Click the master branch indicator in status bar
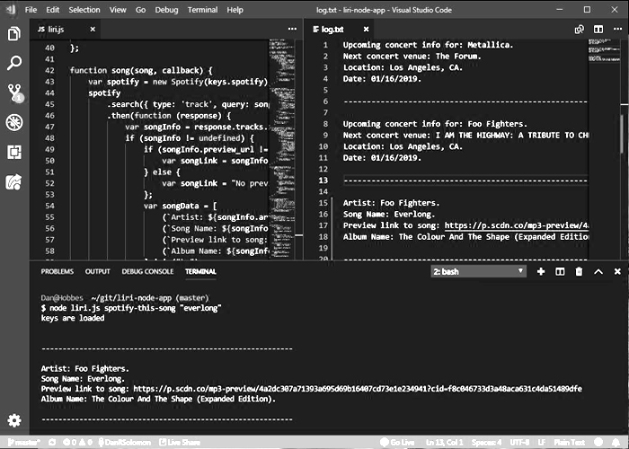 pyautogui.click(x=23, y=442)
